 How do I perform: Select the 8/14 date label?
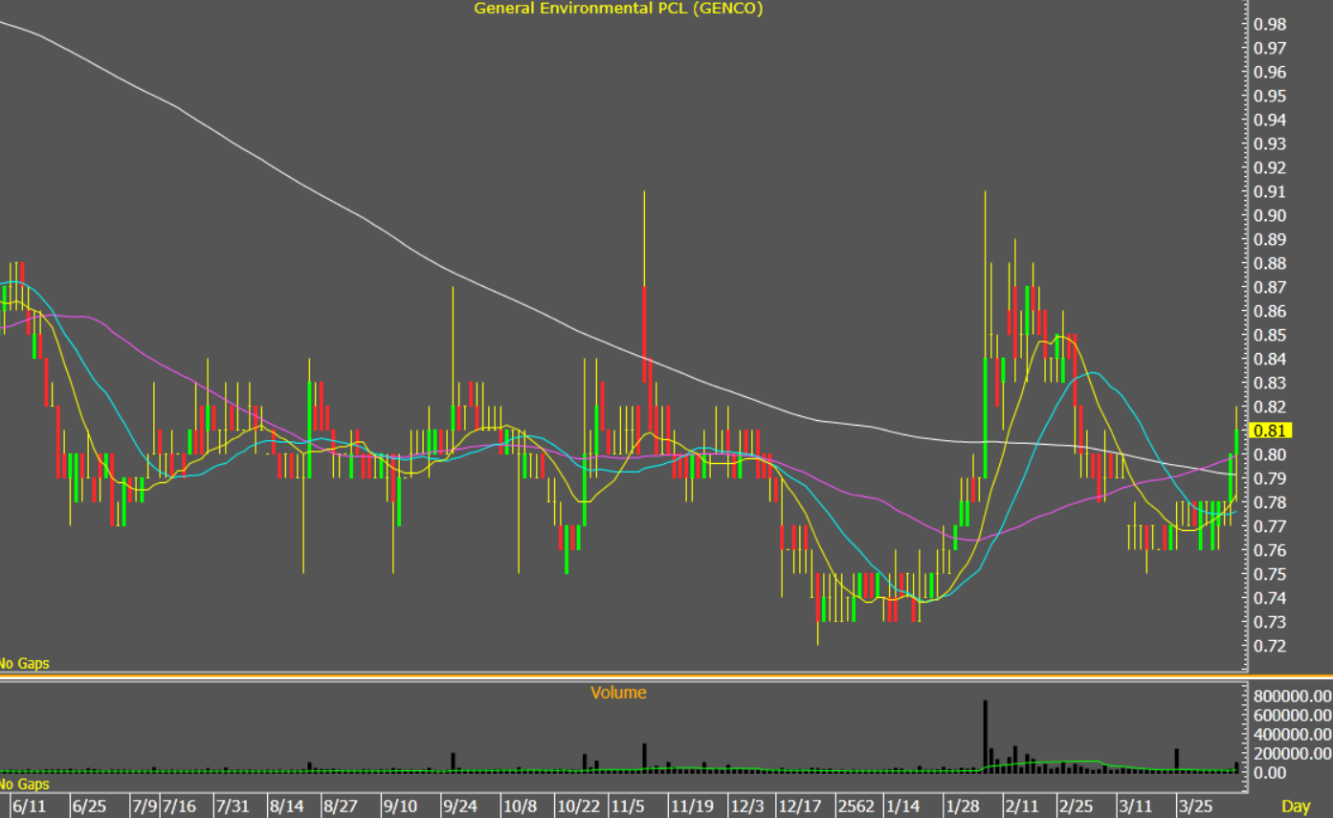287,806
